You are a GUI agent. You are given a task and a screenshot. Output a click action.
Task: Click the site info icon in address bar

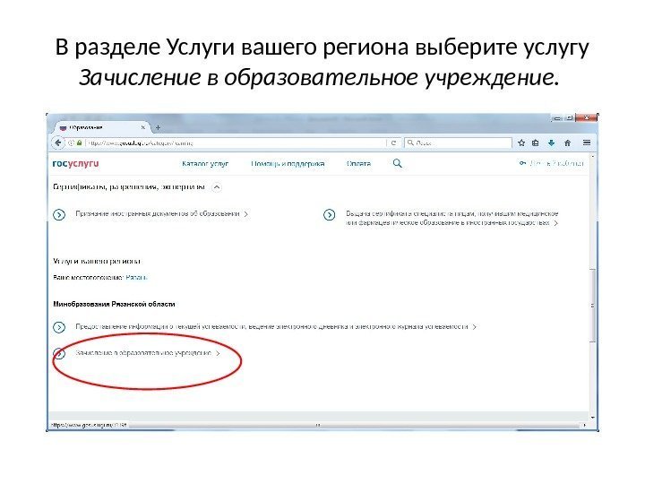point(71,143)
